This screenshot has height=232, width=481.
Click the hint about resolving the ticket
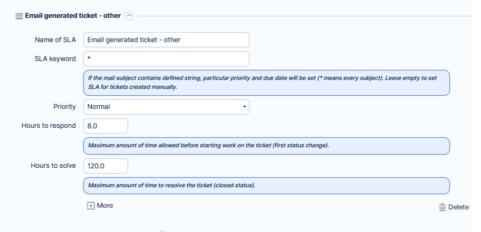coord(266,185)
